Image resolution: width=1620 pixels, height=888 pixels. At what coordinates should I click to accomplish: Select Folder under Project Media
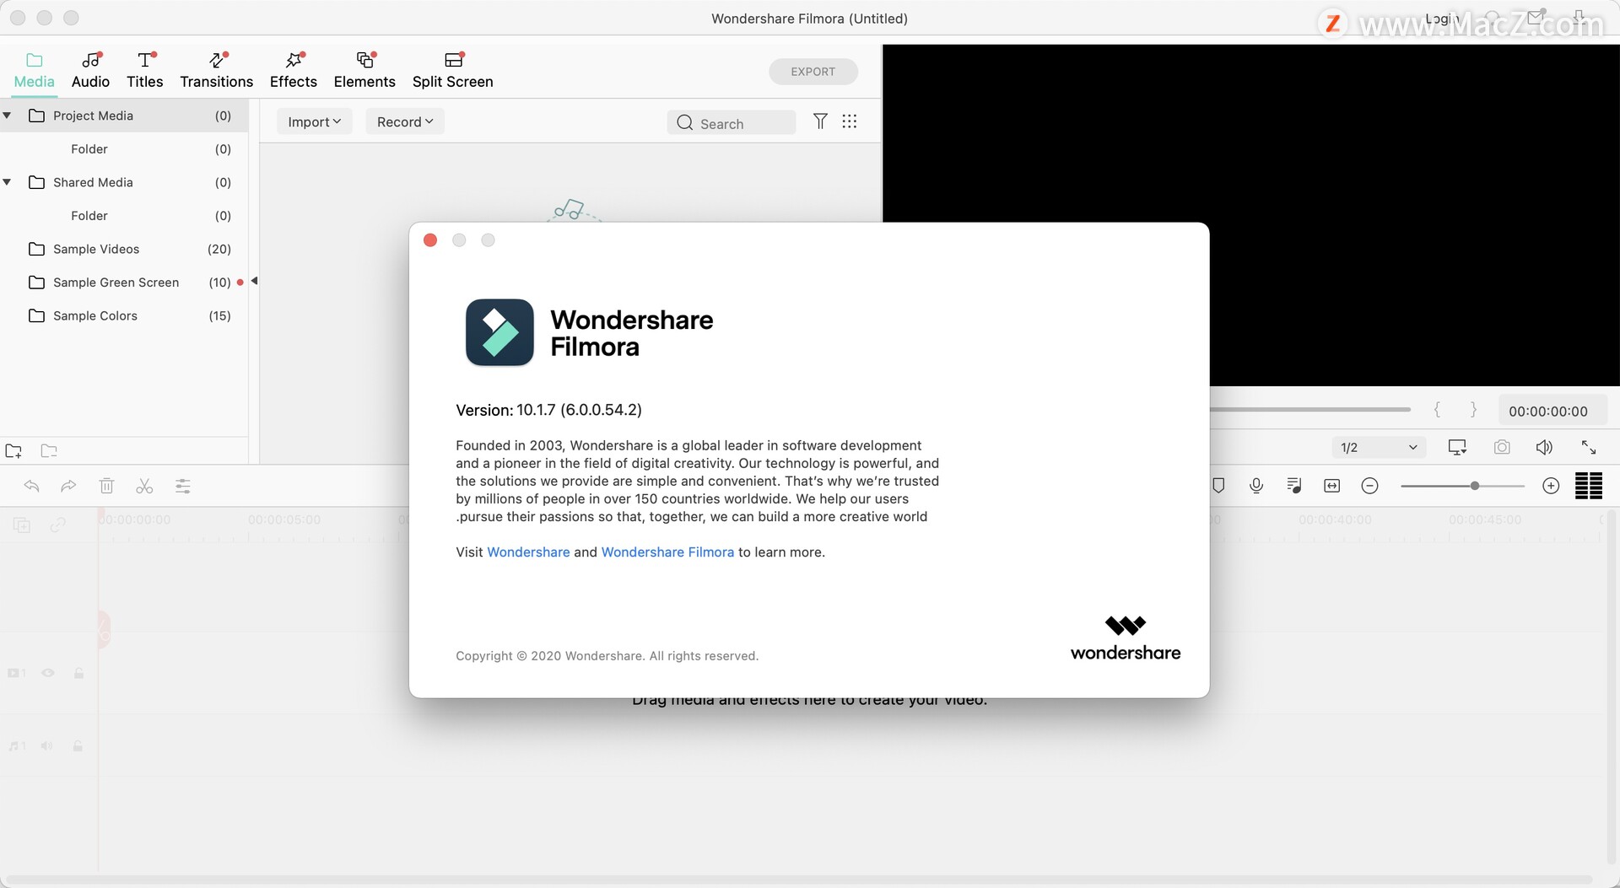click(x=124, y=149)
